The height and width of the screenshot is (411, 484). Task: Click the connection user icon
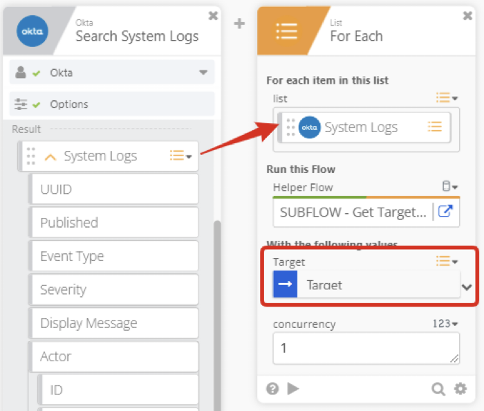click(x=21, y=72)
